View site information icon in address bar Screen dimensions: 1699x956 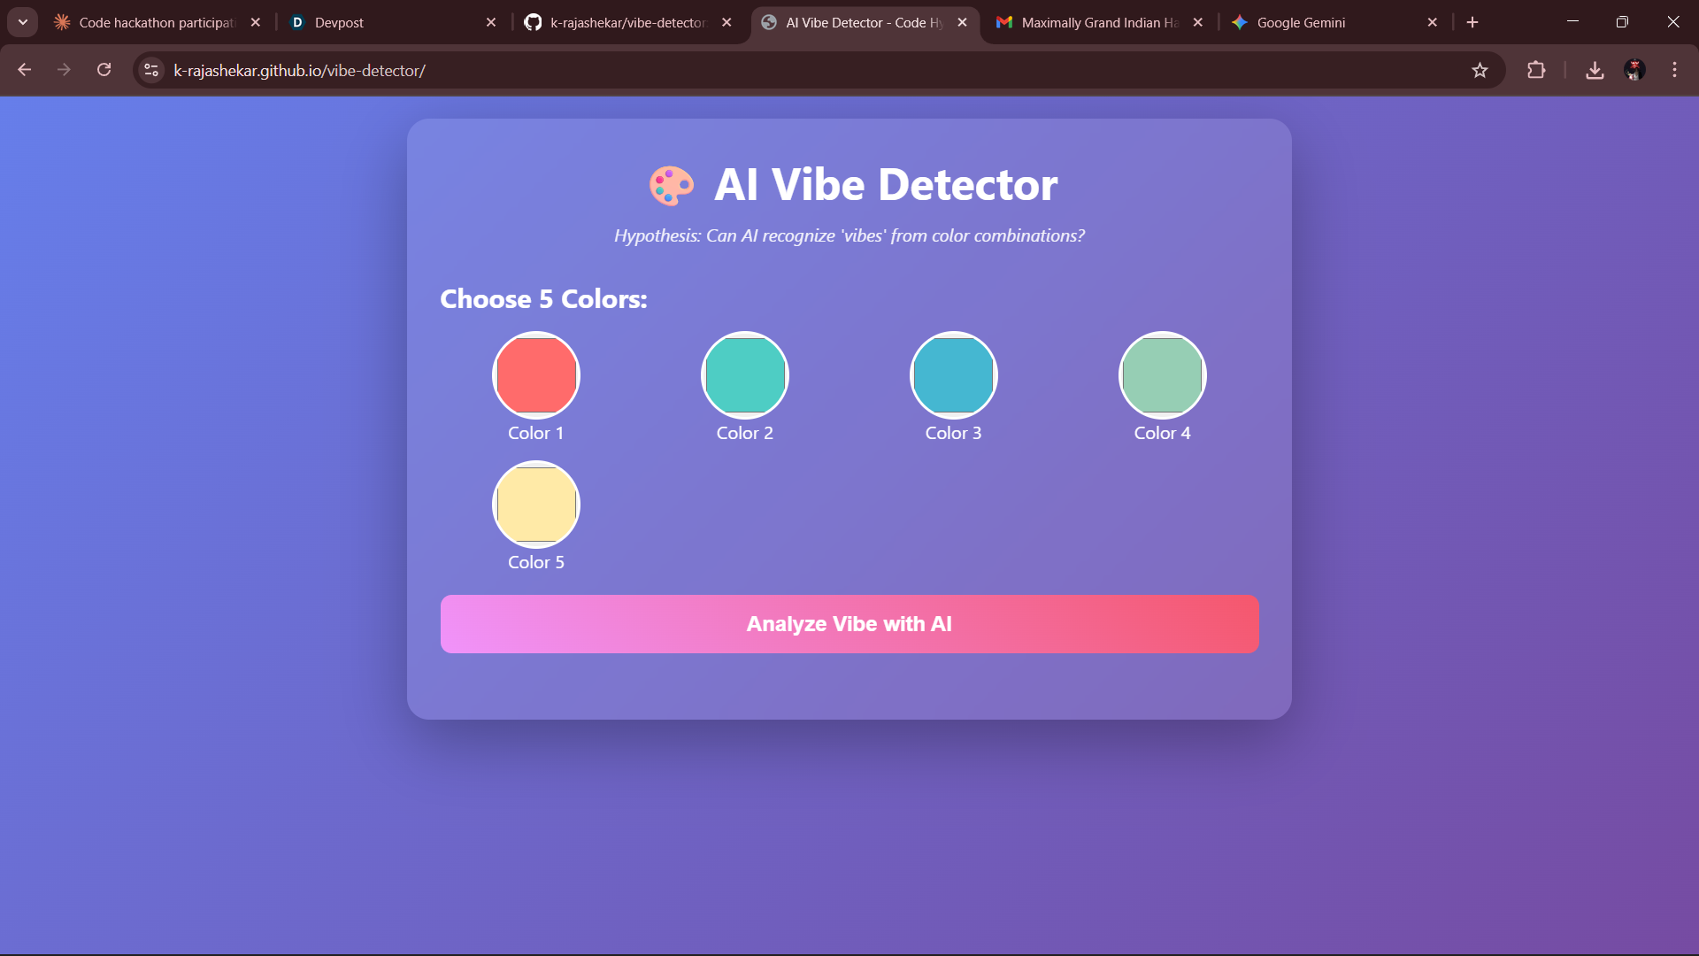click(x=151, y=70)
